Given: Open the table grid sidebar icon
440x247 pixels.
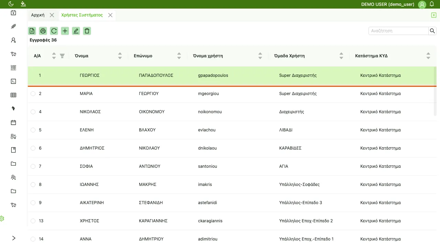Looking at the screenshot, I should click(13, 95).
